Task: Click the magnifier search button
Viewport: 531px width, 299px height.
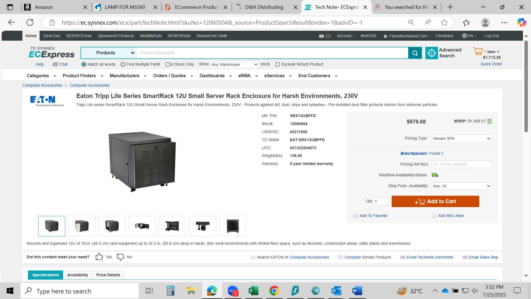Action: (x=415, y=53)
